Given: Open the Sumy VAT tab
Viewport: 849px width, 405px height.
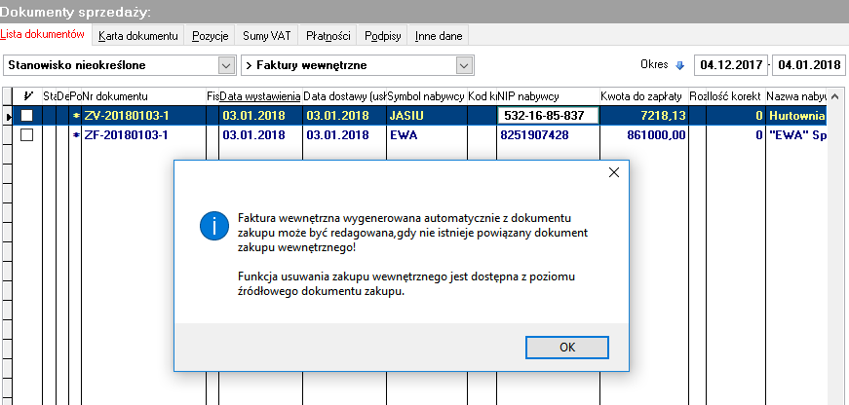Looking at the screenshot, I should (266, 36).
